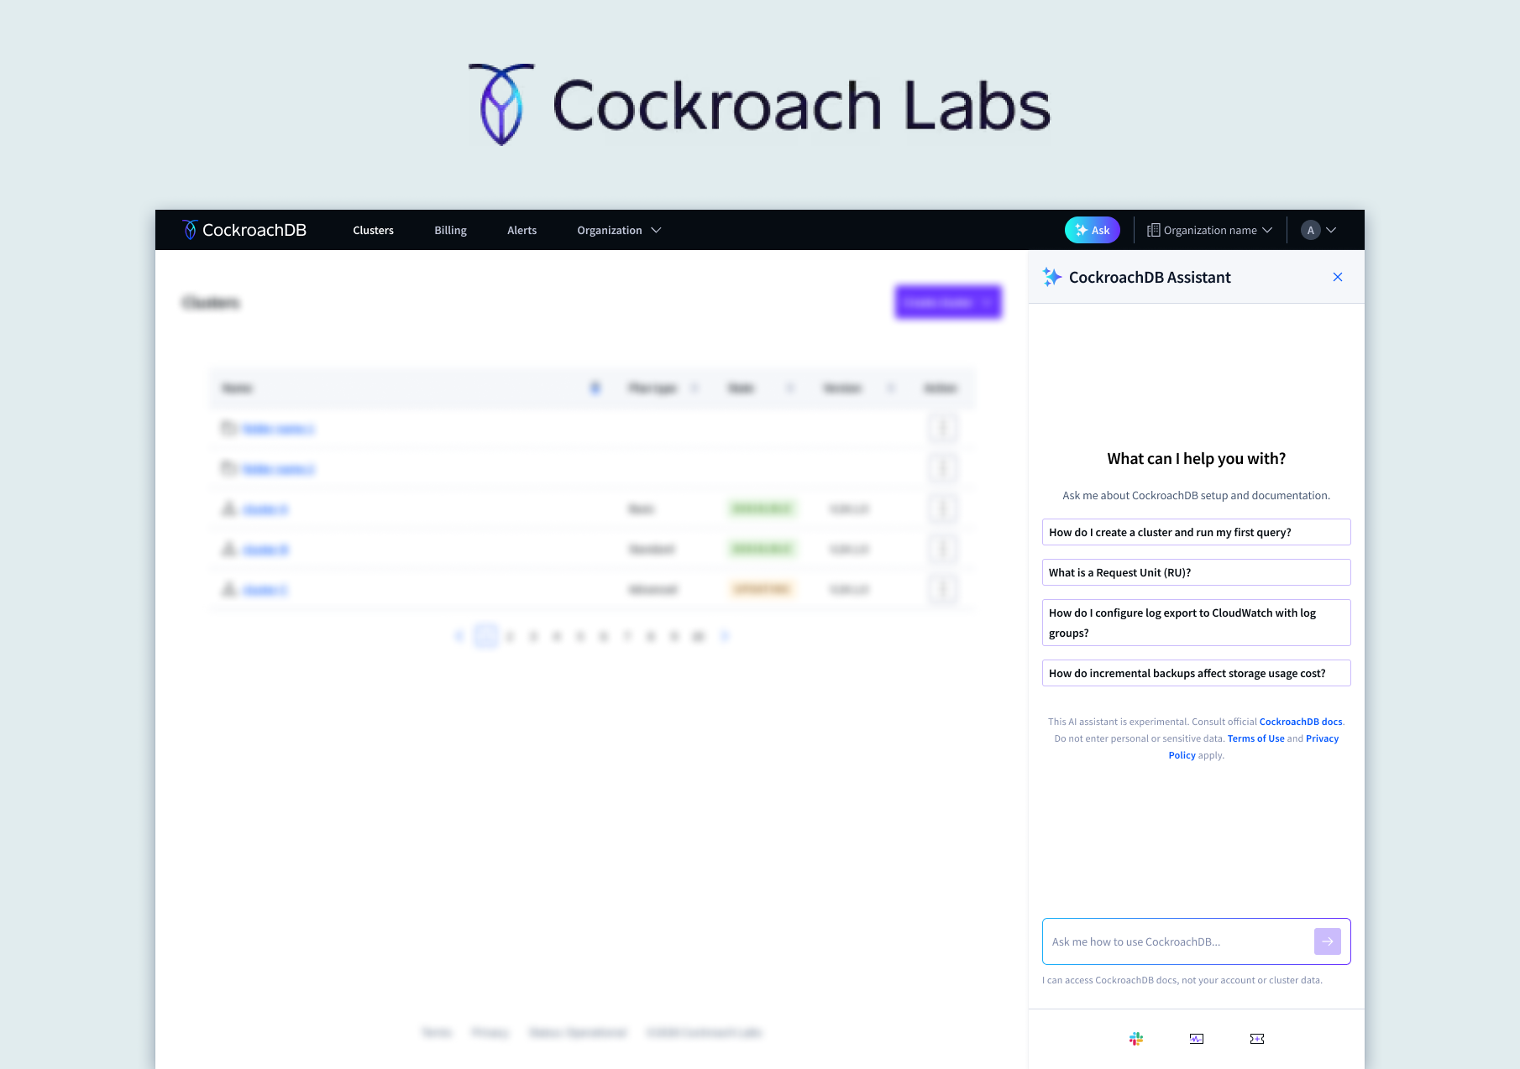Click the CockroachDB logo in the navbar
Screen dimensions: 1520x1069
244,230
